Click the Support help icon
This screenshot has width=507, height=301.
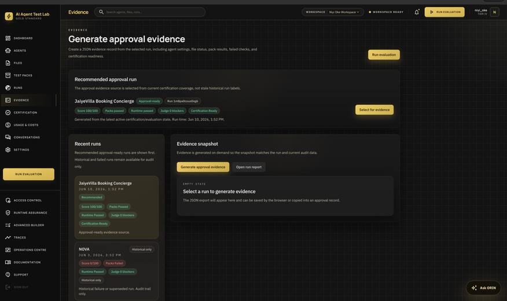(x=8, y=275)
